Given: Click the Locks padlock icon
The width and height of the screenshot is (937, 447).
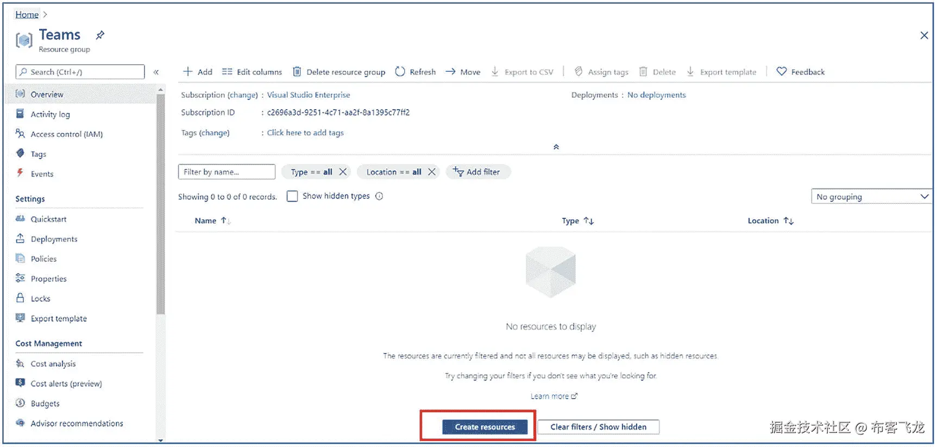Looking at the screenshot, I should (x=20, y=298).
